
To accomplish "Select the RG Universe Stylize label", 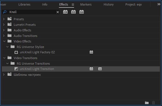I will tap(30, 47).
